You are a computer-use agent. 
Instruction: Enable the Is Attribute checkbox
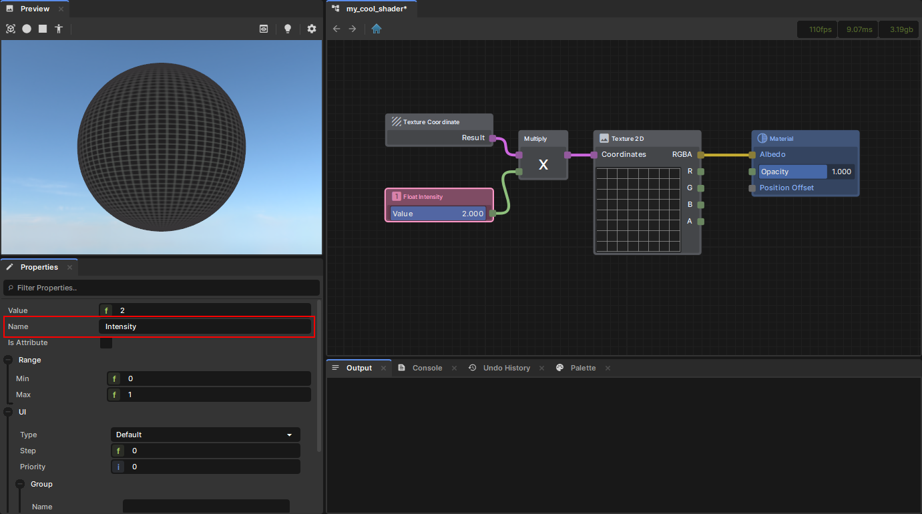pyautogui.click(x=106, y=343)
